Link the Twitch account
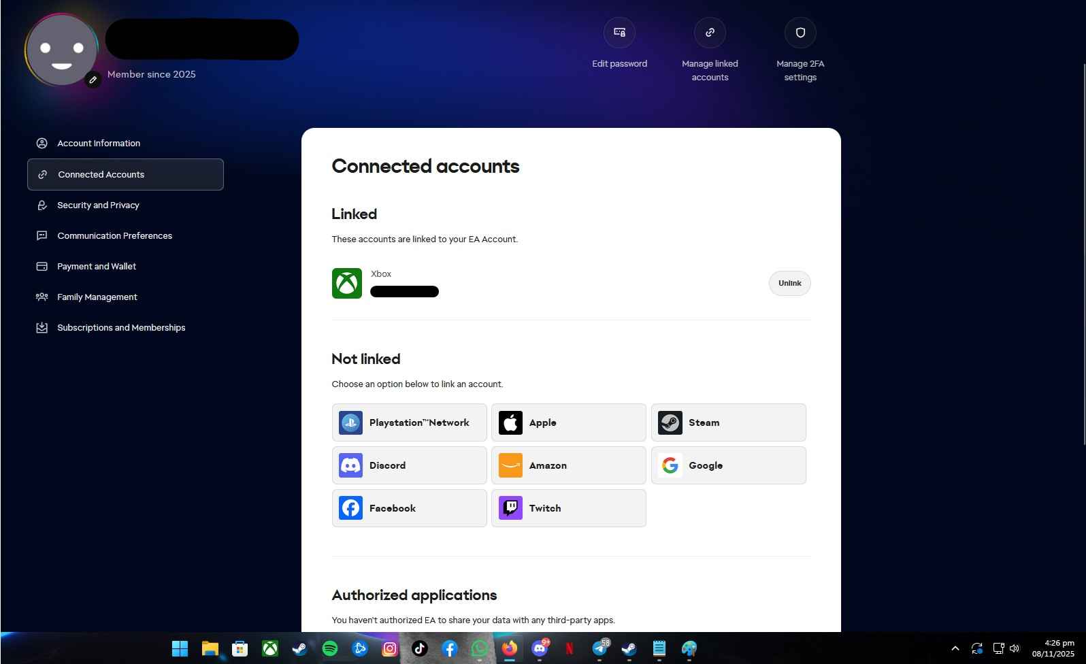 pyautogui.click(x=568, y=508)
